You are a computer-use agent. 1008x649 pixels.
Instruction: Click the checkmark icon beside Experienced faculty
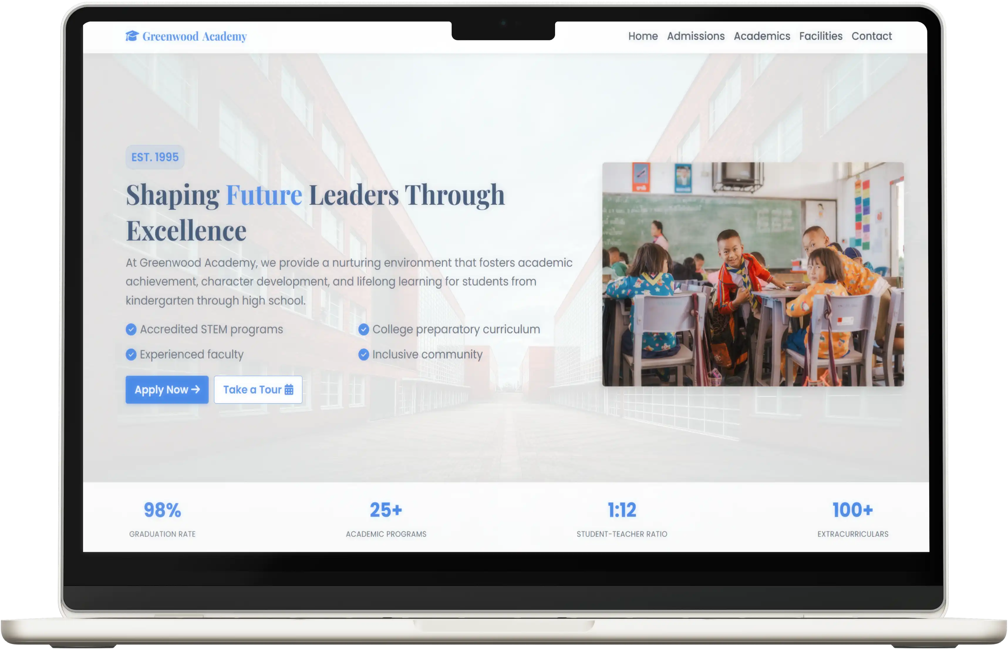pyautogui.click(x=131, y=354)
